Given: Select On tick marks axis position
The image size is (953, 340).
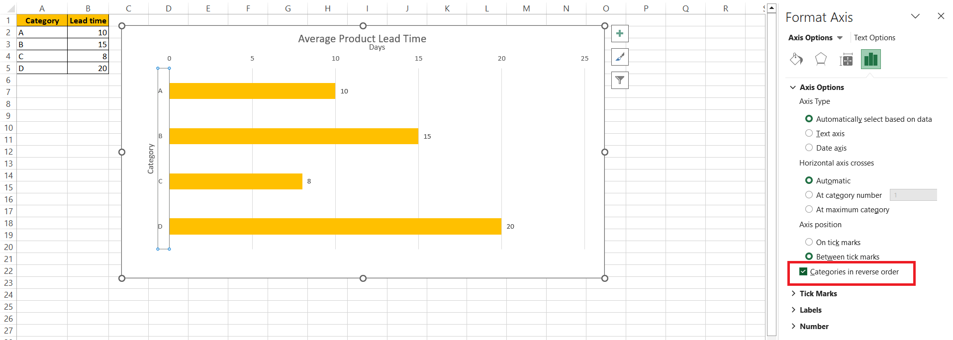Looking at the screenshot, I should coord(809,242).
